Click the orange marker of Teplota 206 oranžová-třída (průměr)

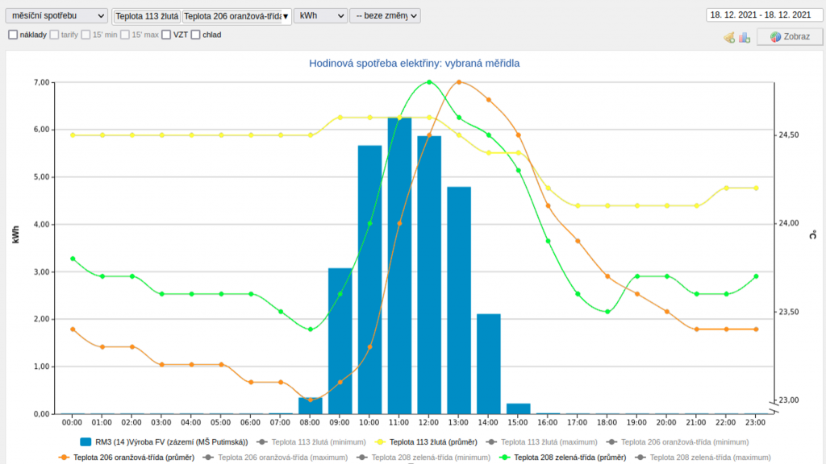64,458
